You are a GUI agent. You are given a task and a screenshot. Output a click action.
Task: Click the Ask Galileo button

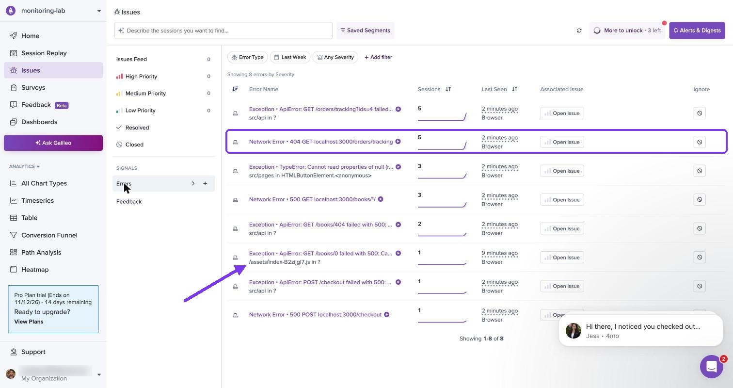[x=53, y=143]
